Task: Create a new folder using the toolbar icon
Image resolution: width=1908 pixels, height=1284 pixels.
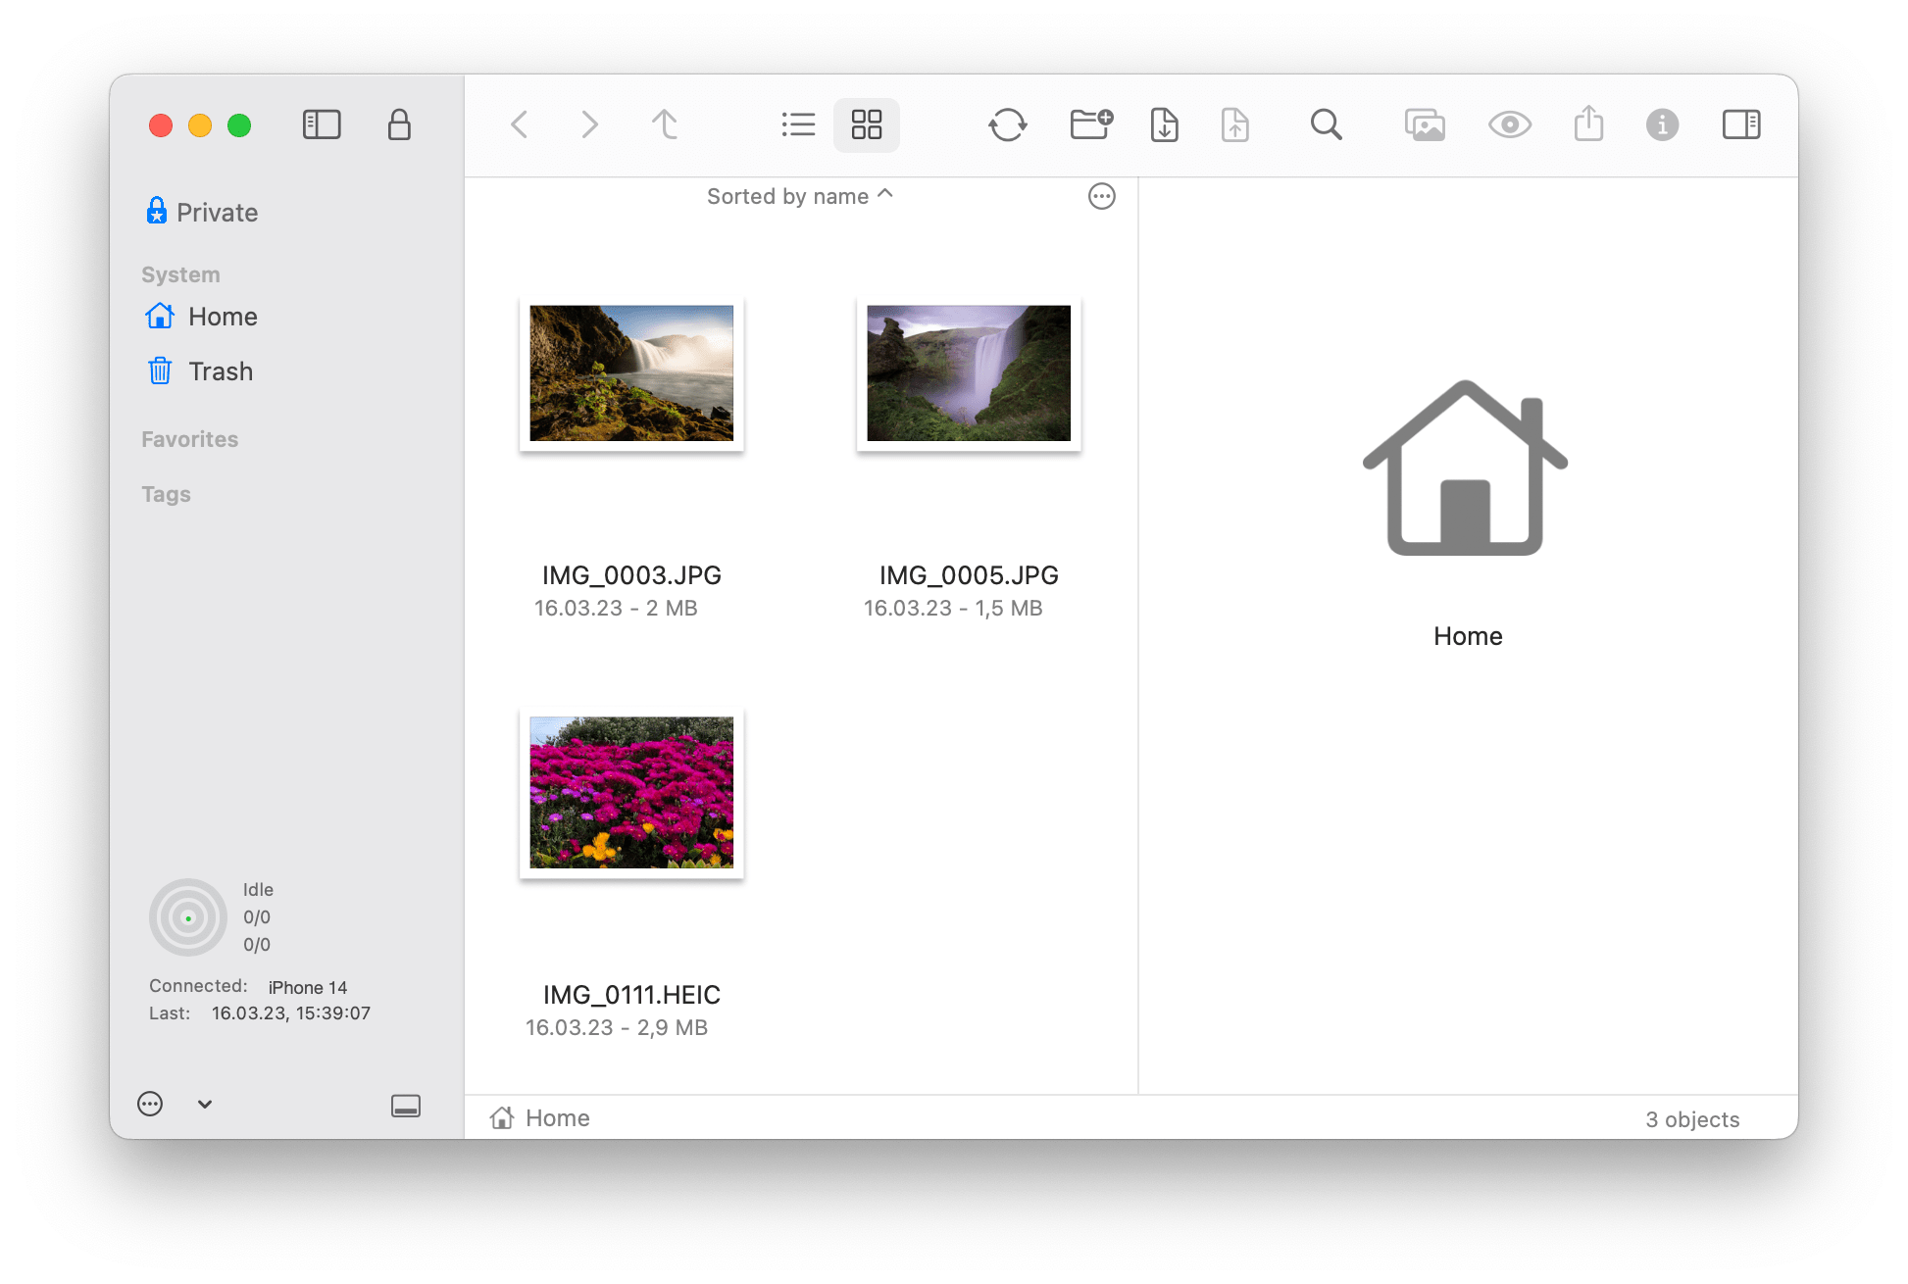Action: click(x=1090, y=124)
